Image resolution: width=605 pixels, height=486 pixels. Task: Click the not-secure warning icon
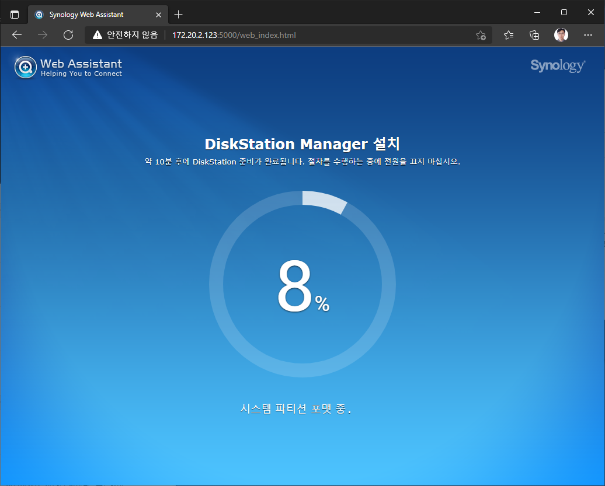[x=97, y=35]
